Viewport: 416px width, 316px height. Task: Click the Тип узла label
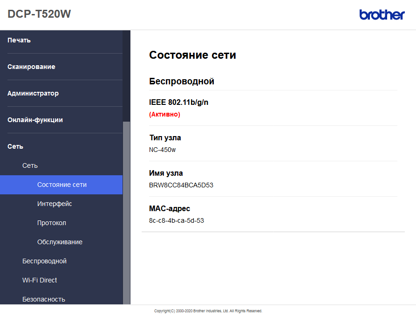tap(165, 138)
